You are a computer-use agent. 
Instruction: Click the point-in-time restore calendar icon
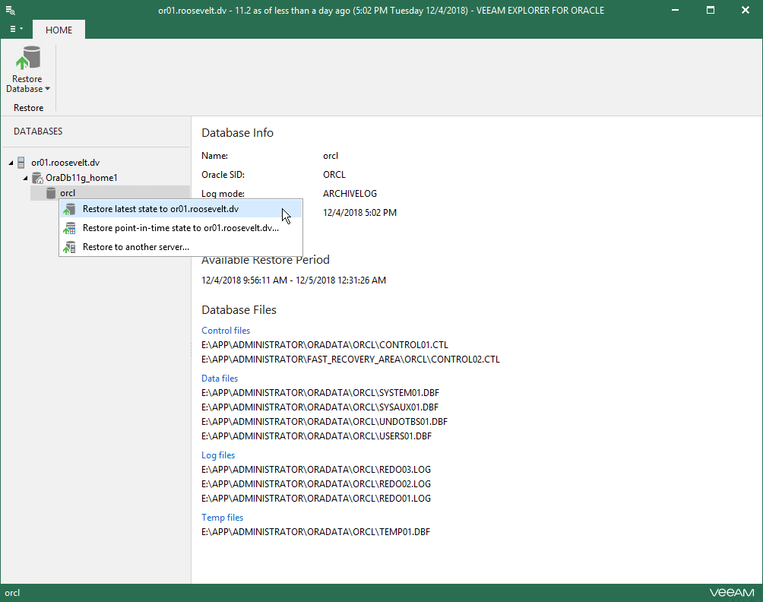tap(69, 228)
